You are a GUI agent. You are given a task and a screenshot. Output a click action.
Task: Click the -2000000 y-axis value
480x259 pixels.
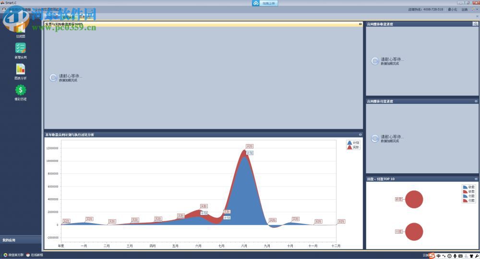coord(52,237)
